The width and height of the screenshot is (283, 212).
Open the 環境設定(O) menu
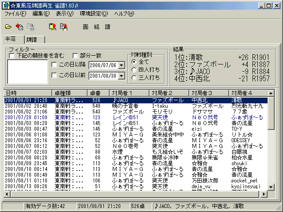[x=93, y=14]
